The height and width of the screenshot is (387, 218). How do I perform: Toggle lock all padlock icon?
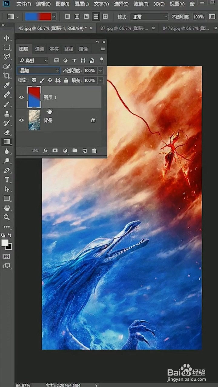pyautogui.click(x=66, y=80)
